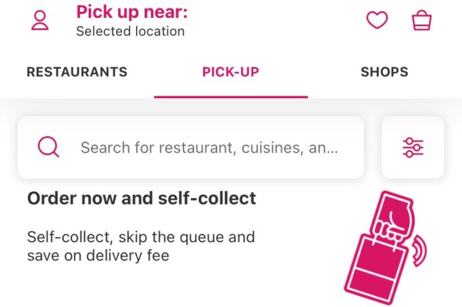Tap the magnifying glass search icon
This screenshot has height=307, width=462.
click(x=48, y=147)
